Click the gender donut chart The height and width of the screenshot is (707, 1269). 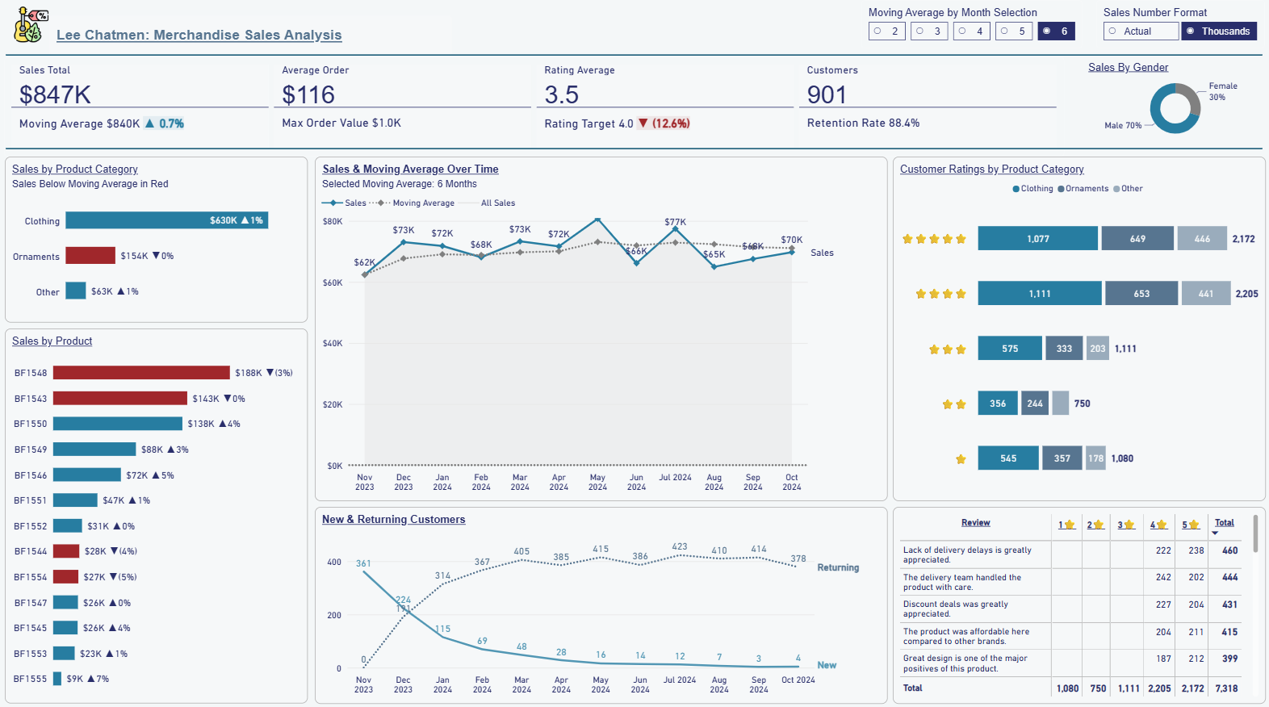click(1175, 108)
